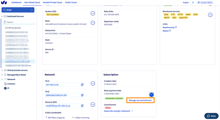Click the external link icon beside Status
The width and height of the screenshot is (220, 120).
coord(170,31)
